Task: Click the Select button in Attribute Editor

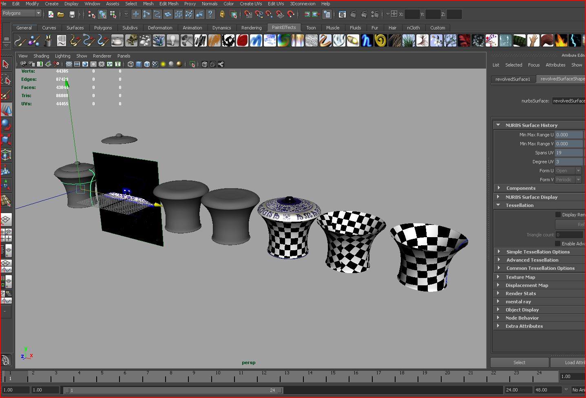Action: tap(519, 362)
